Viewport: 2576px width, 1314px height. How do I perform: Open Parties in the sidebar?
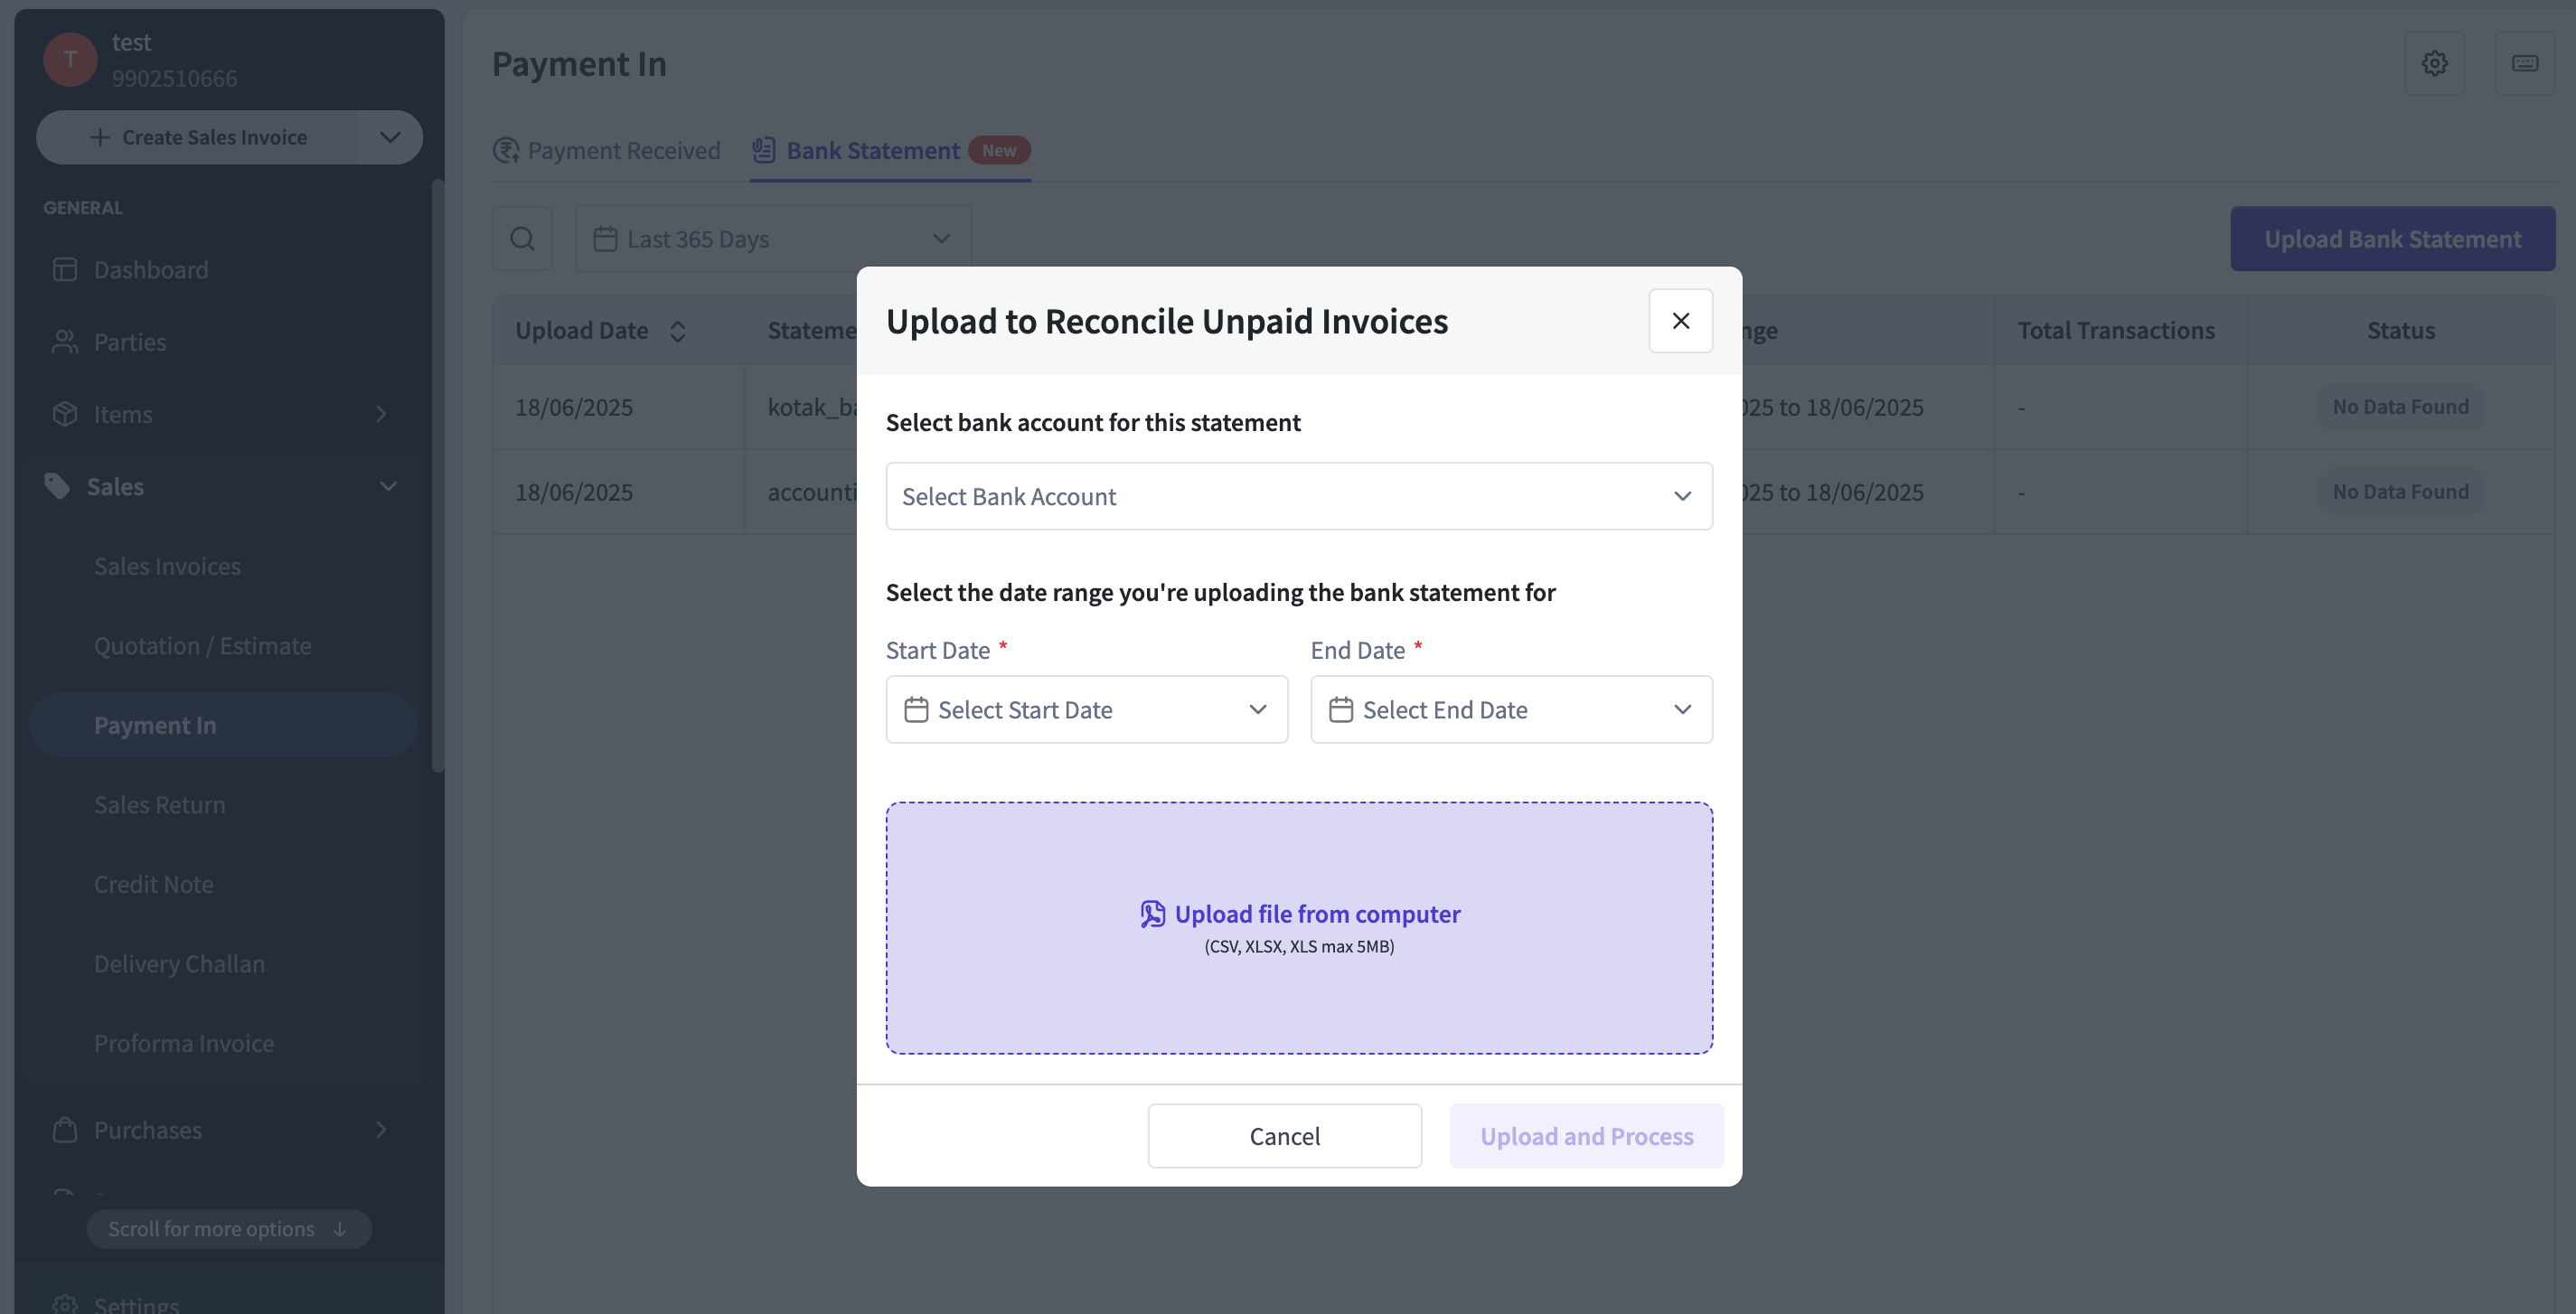223,341
